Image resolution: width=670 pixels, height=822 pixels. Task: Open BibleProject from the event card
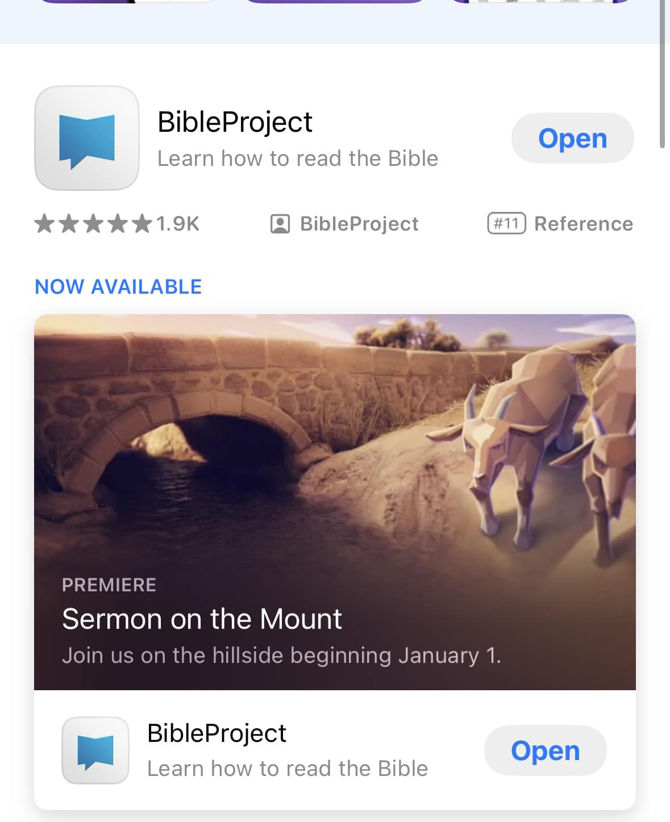[x=546, y=750]
